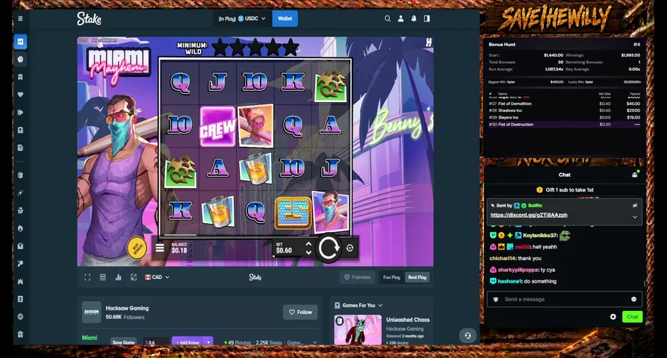Open the Fairness button
Viewport: 667px width, 358px height.
[357, 277]
